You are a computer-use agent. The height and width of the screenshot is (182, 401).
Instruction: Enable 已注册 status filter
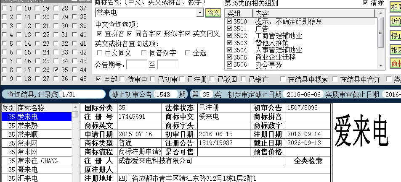point(182,79)
